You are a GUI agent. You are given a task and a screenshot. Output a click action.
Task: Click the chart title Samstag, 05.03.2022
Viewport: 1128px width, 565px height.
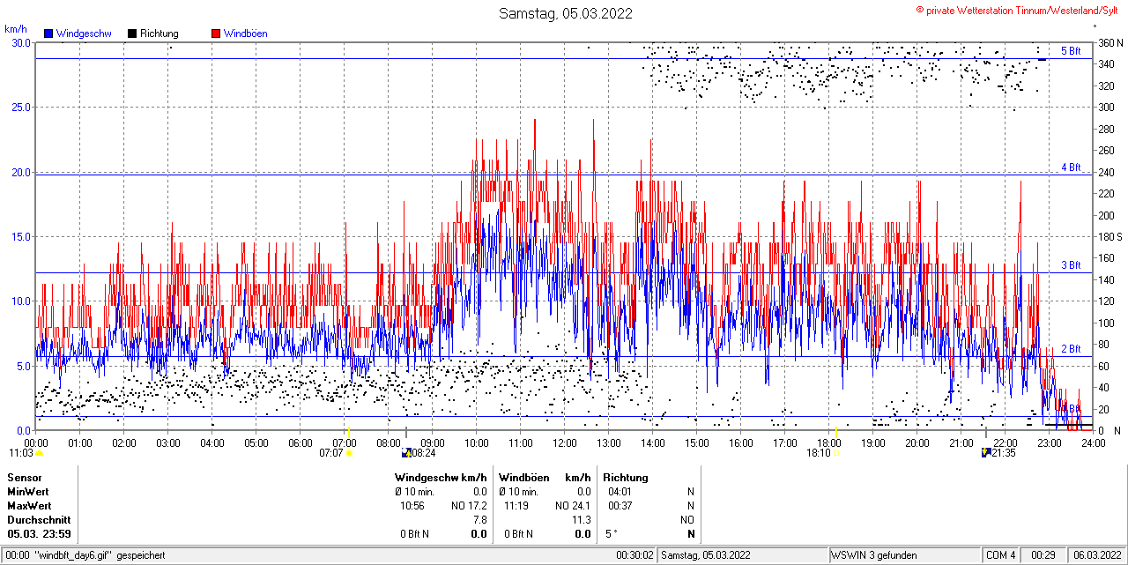[565, 13]
